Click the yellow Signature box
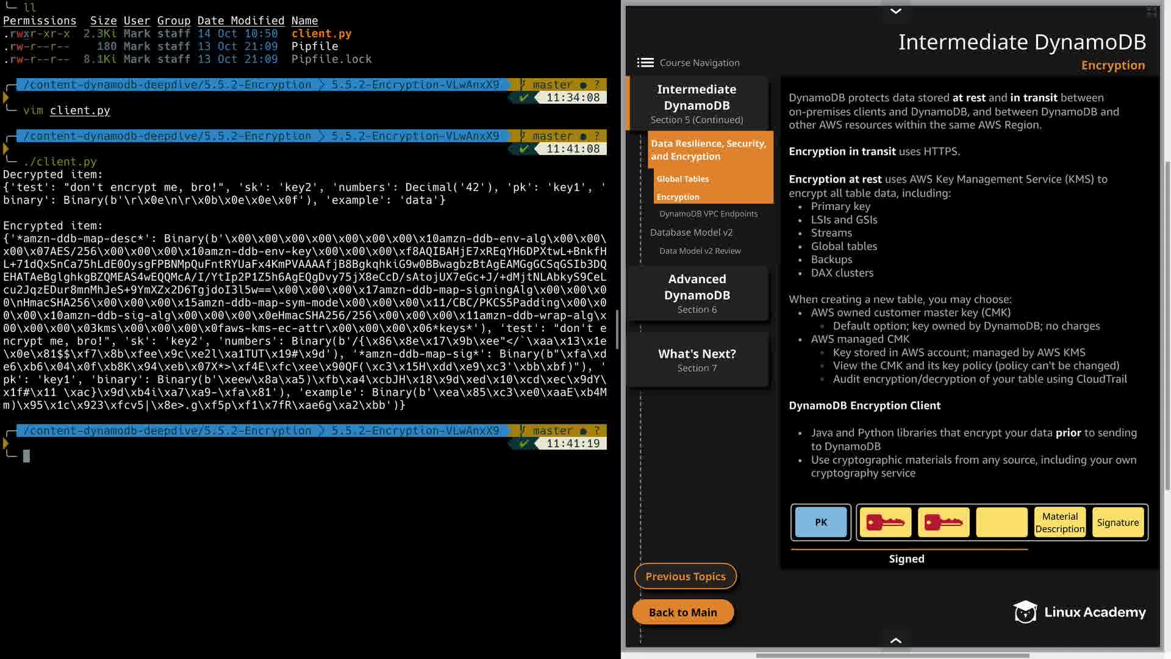1171x659 pixels. point(1117,522)
